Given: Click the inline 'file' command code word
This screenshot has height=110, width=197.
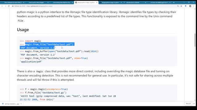Looking at the screenshot, I should pos(21,21).
